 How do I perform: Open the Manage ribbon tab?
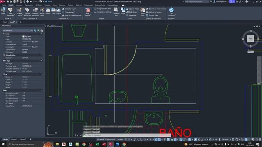coord(62,5)
